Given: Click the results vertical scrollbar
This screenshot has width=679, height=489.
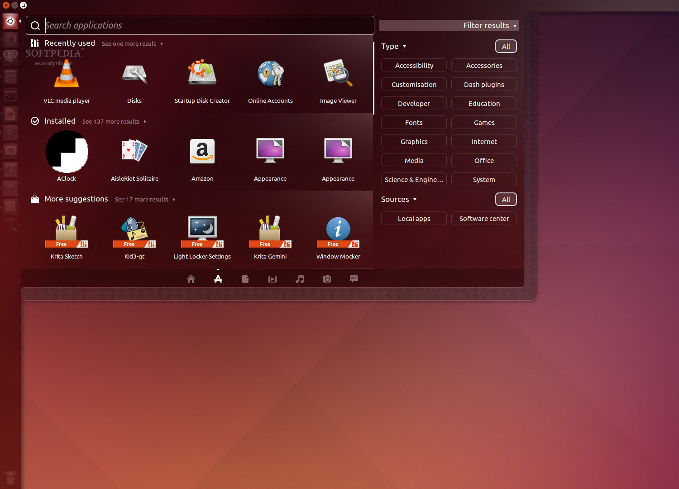Looking at the screenshot, I should (x=373, y=78).
